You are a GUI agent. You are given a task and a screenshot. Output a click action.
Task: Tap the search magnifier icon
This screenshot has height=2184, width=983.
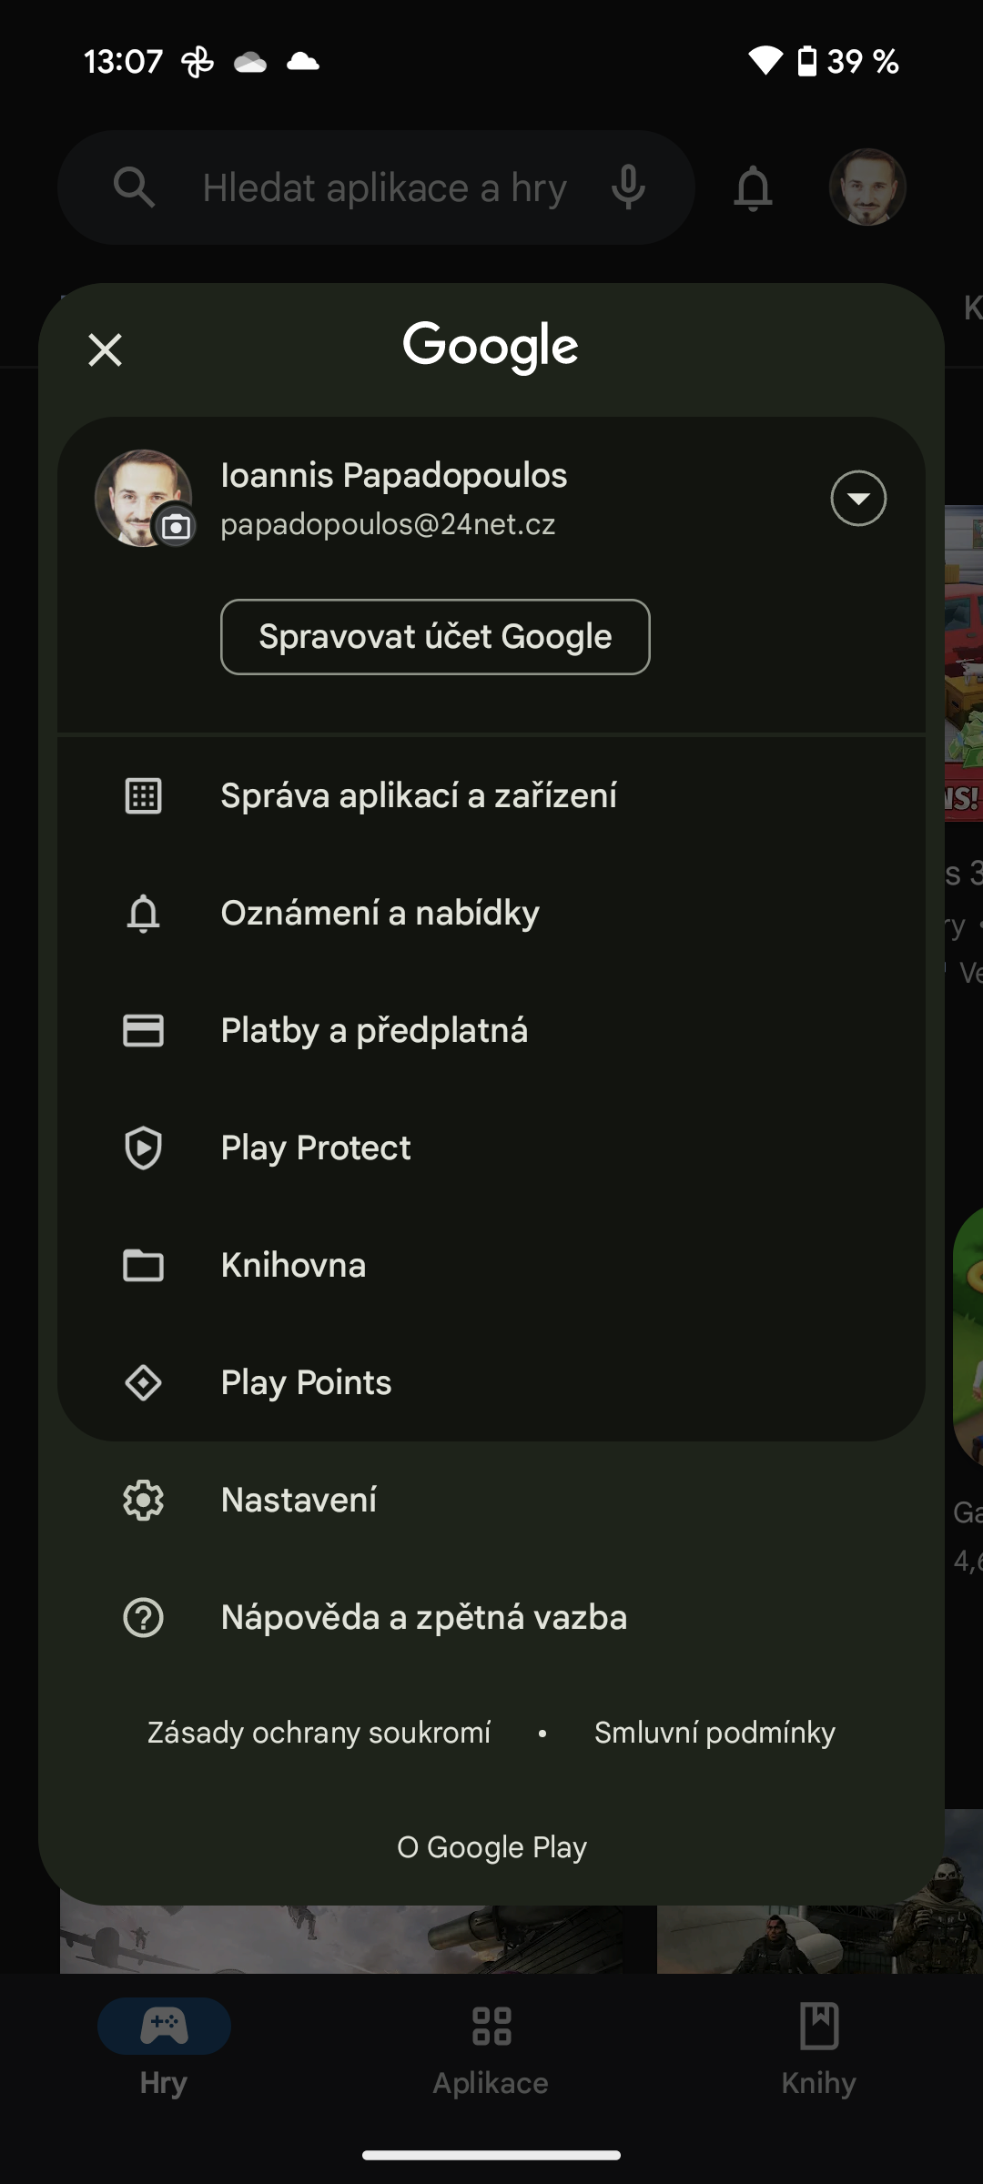[134, 187]
